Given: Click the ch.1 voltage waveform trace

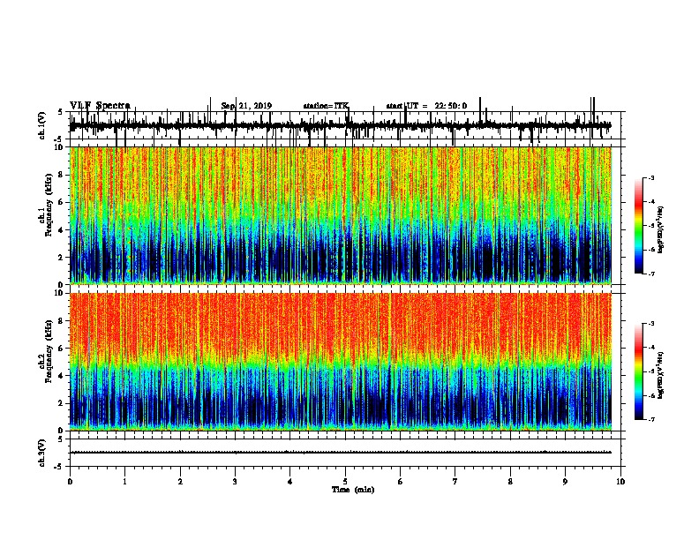Looking at the screenshot, I should pos(341,126).
